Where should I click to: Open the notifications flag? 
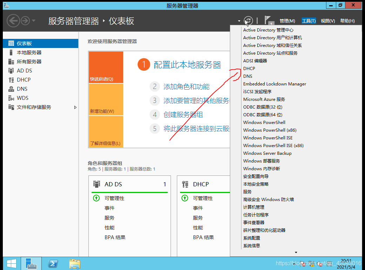pos(269,20)
